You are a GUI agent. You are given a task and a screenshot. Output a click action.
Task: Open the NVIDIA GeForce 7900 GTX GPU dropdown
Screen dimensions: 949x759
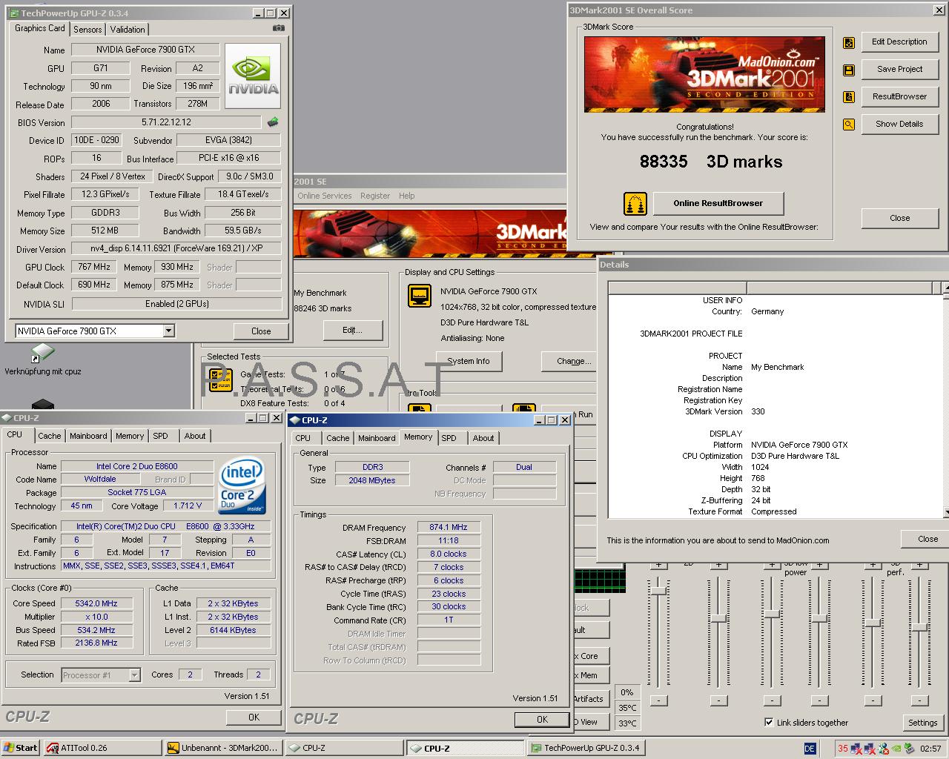tap(169, 331)
